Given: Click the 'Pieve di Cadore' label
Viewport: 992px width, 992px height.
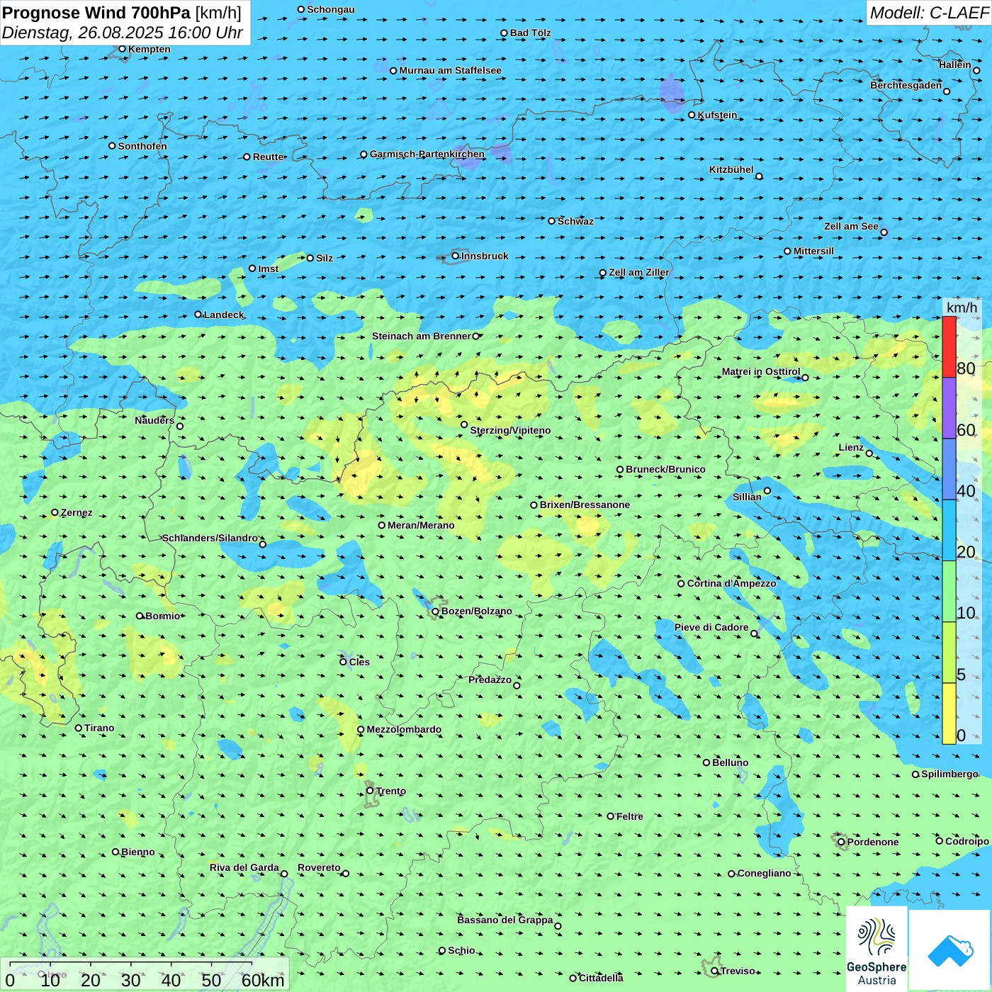Looking at the screenshot, I should pyautogui.click(x=711, y=627).
